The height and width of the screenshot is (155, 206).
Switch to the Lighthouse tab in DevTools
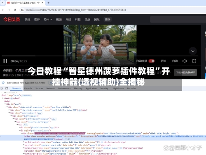pyautogui.click(x=118, y=88)
